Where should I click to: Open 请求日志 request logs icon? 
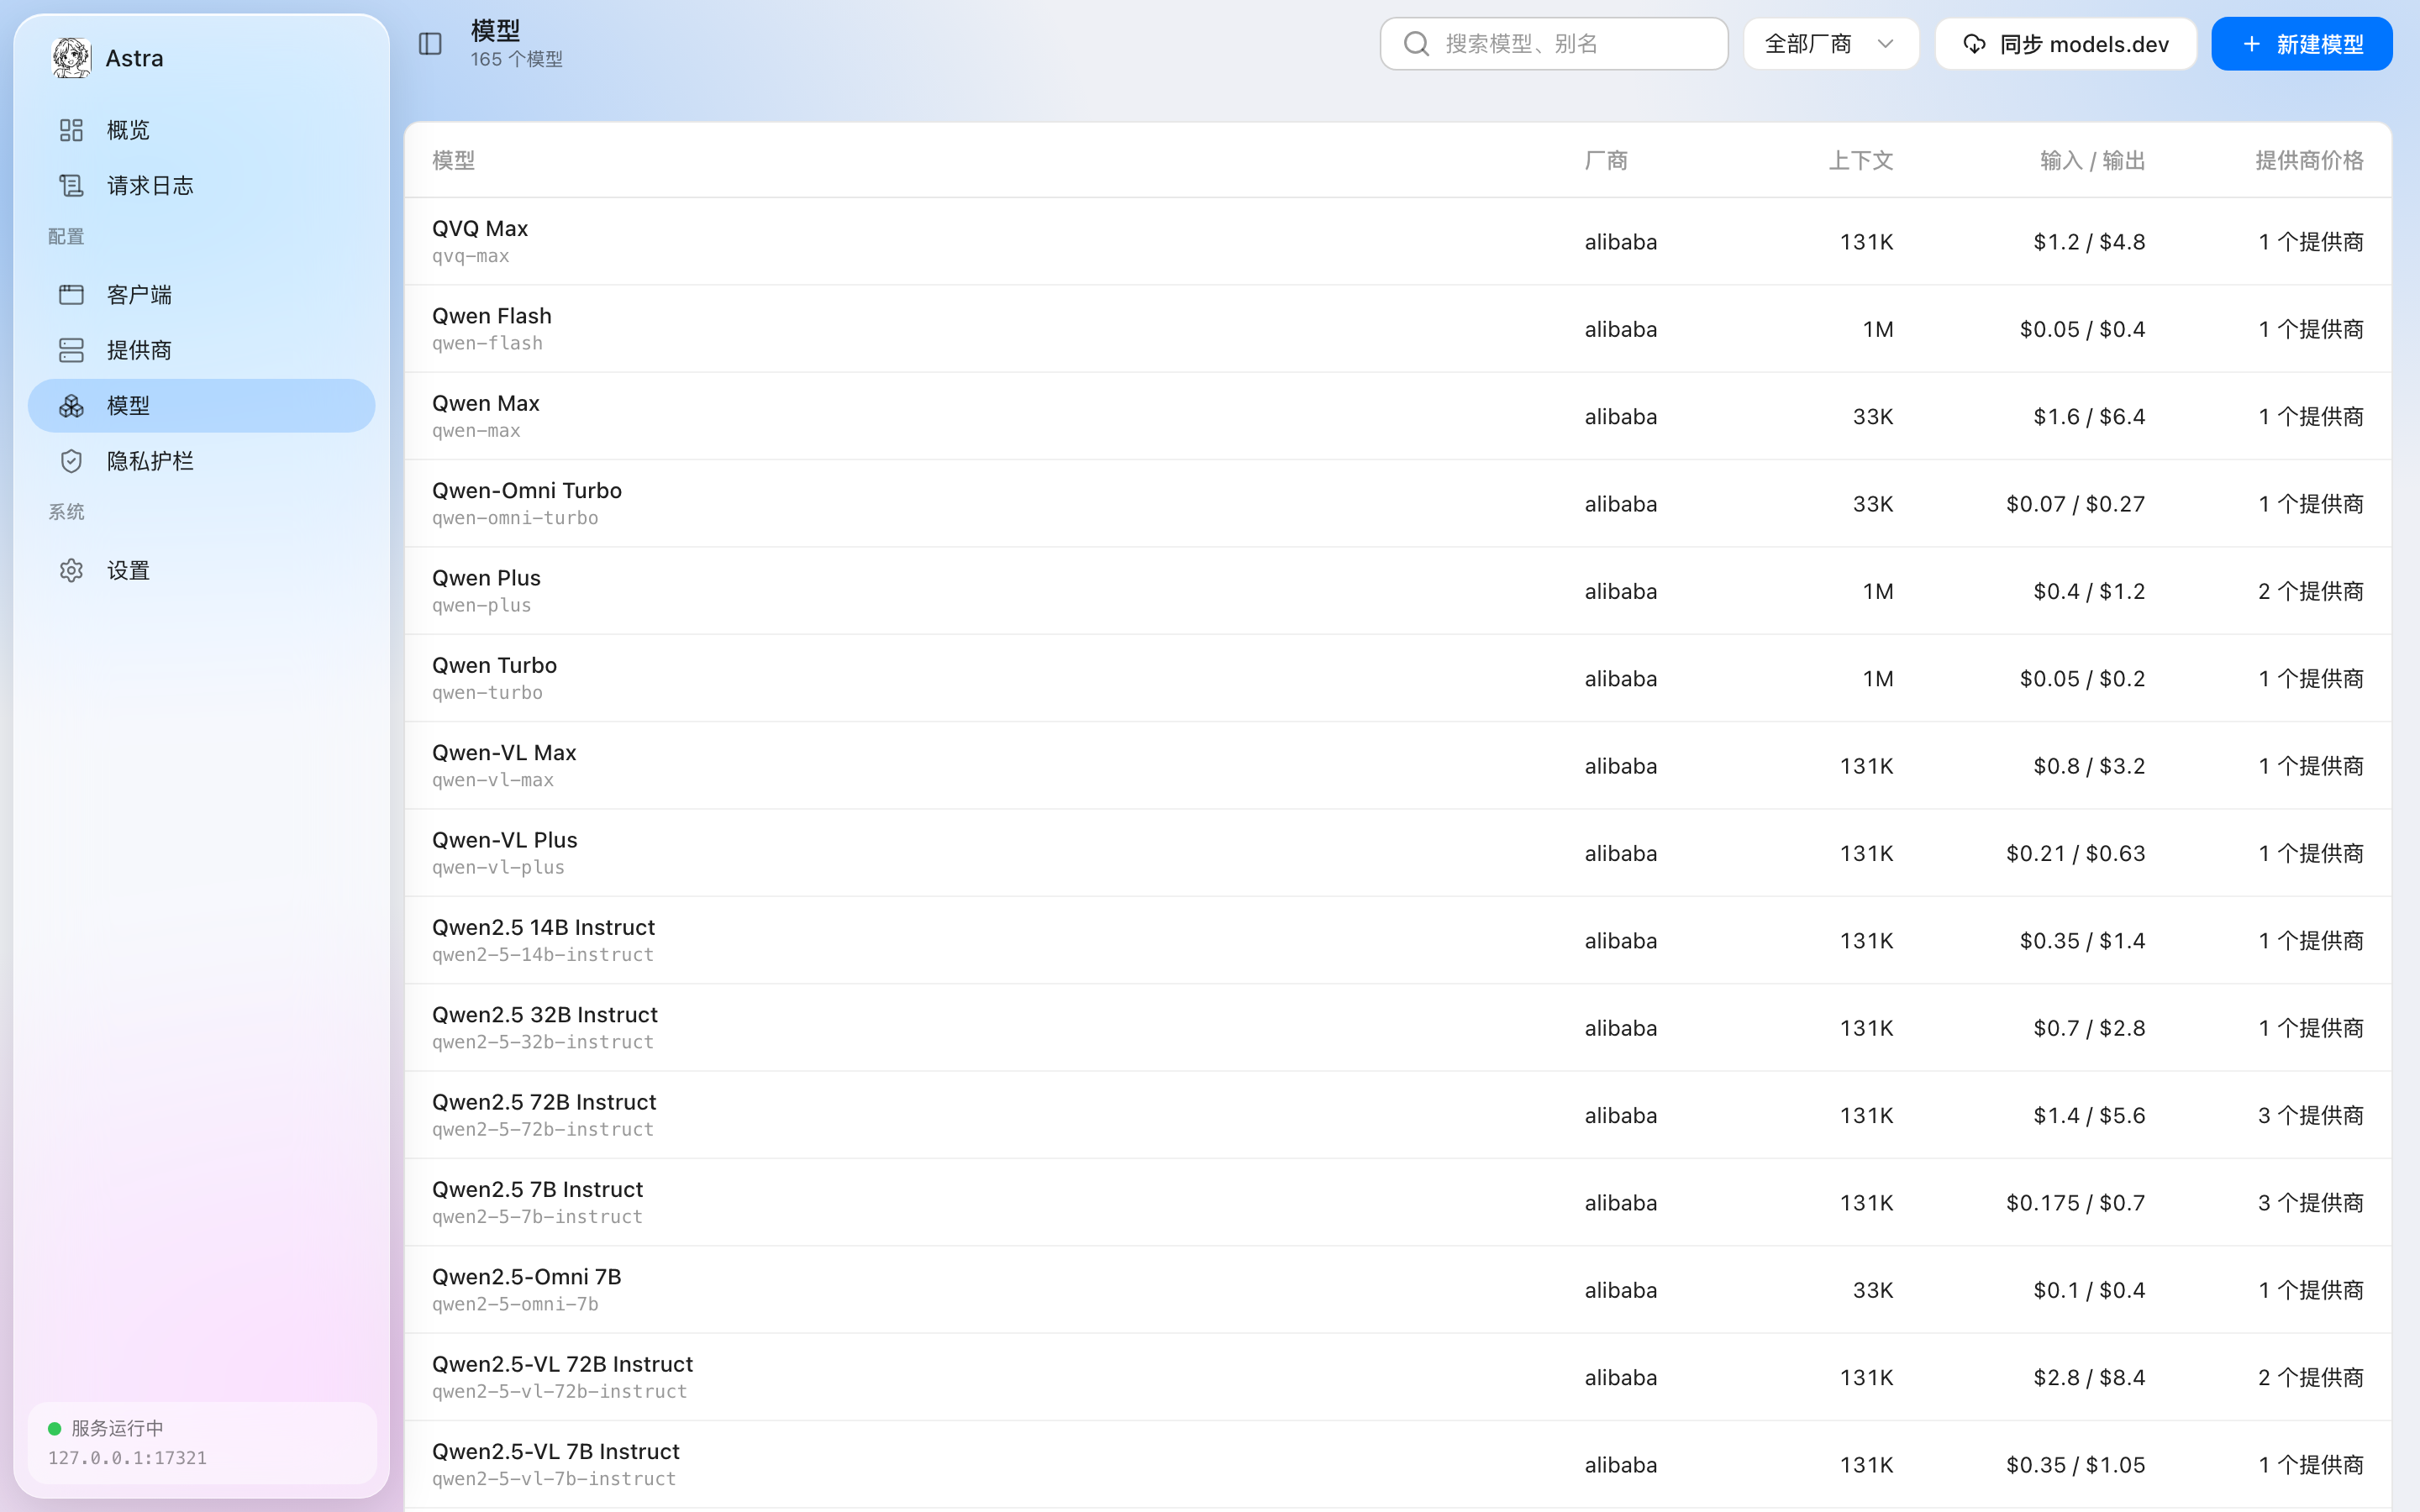71,185
